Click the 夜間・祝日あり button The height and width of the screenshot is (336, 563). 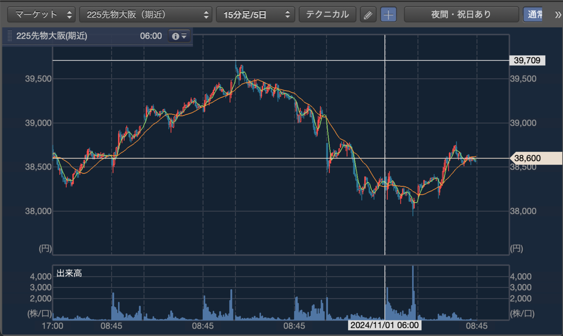461,15
